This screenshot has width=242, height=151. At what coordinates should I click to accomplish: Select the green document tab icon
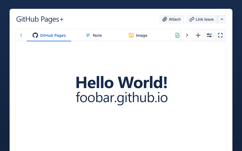point(177,35)
